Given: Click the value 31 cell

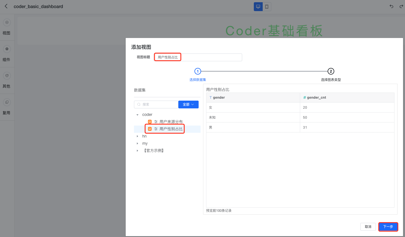Looking at the screenshot, I should pyautogui.click(x=347, y=128).
